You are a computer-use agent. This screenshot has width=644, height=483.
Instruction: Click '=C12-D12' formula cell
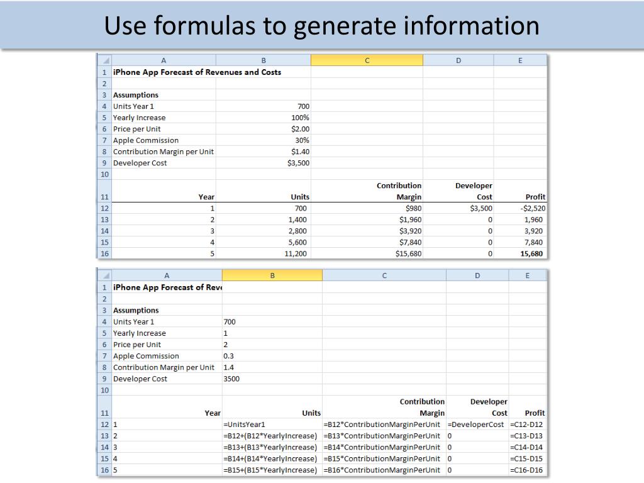tap(526, 425)
